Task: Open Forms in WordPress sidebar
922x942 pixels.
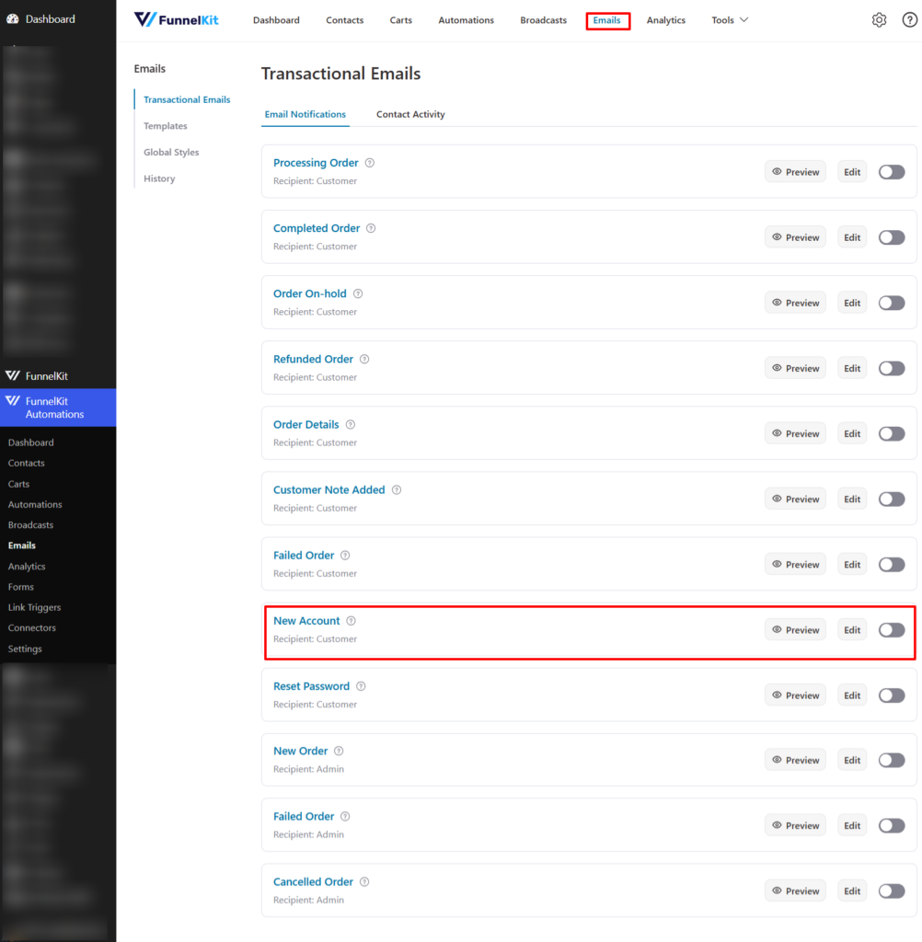Action: click(21, 587)
